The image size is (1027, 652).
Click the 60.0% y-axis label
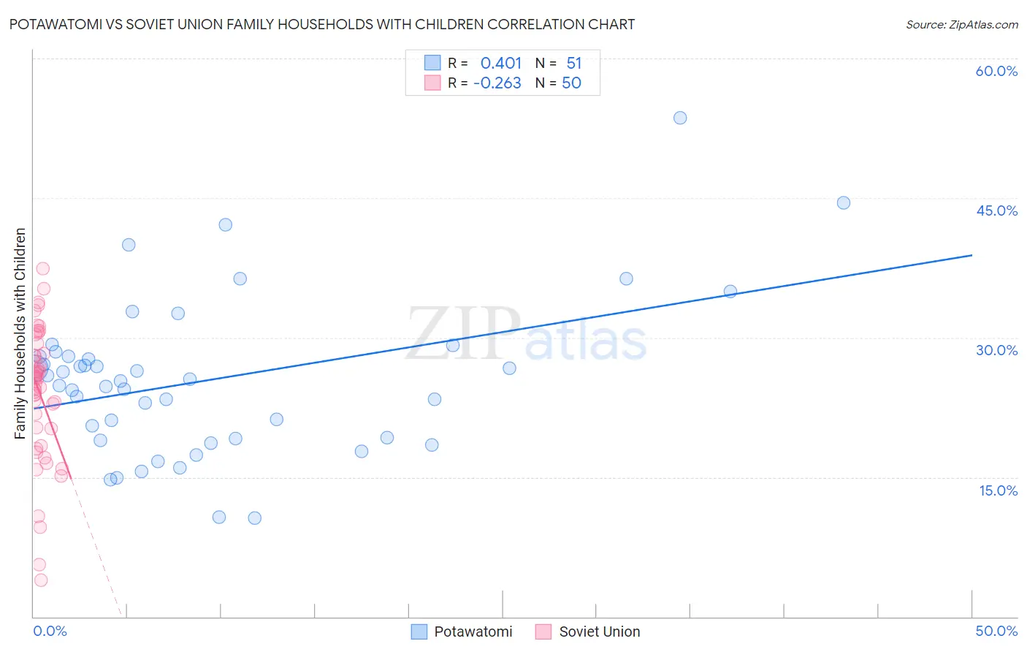[996, 71]
